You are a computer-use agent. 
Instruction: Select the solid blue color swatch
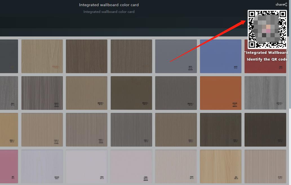pos(221,56)
